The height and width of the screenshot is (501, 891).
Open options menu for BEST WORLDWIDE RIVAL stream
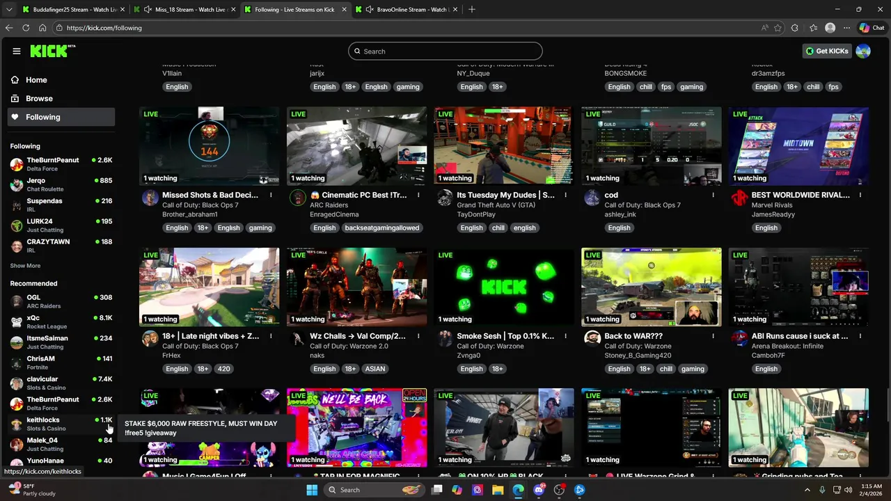point(860,196)
